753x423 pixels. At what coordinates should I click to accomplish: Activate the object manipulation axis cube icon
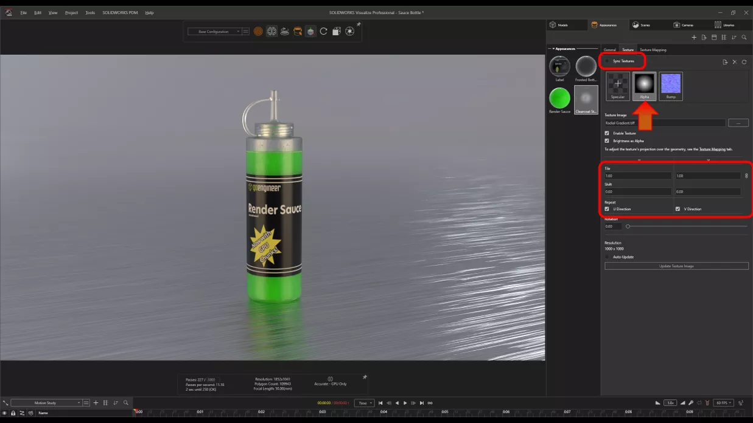[x=310, y=32]
